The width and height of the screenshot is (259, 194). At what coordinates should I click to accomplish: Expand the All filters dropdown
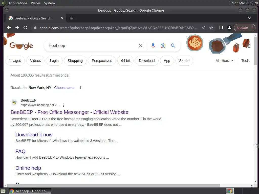point(224,61)
